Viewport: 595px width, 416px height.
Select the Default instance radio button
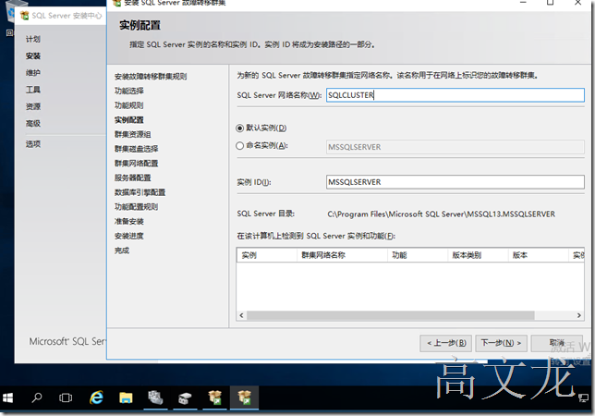point(239,128)
